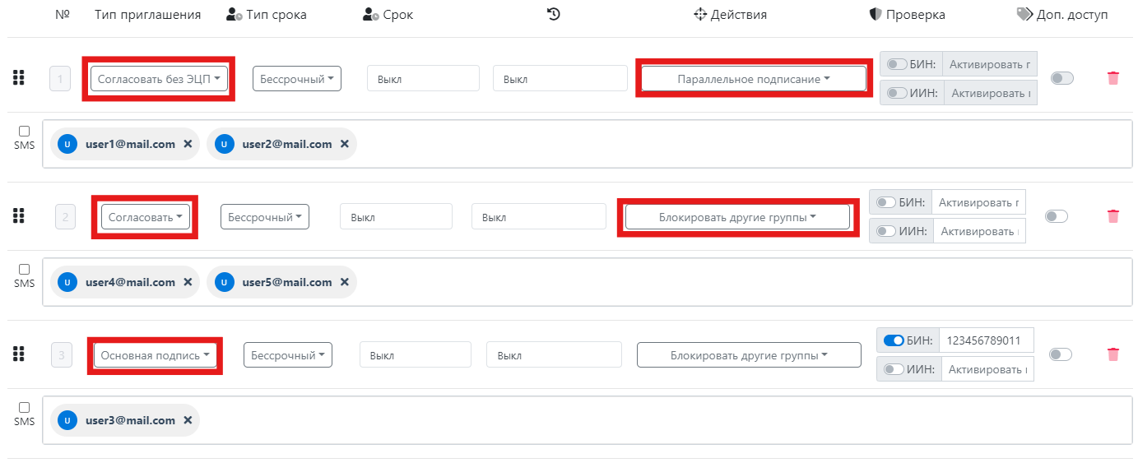
Task: Remove user1@mail.com with its X icon
Action: 188,144
